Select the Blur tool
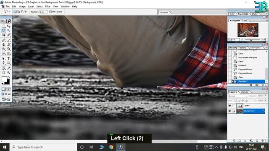269x151 pixels. click(4, 53)
